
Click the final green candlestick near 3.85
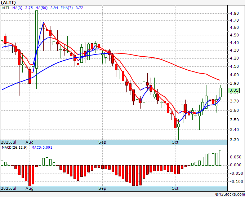pyautogui.click(x=220, y=92)
